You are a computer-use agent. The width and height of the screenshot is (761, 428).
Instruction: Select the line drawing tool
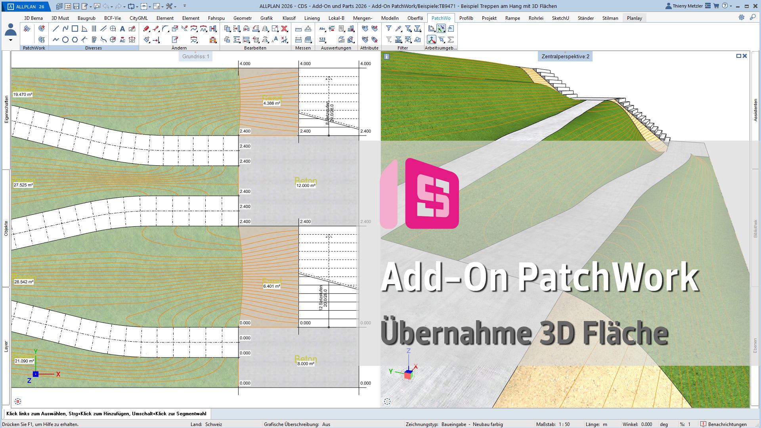55,29
